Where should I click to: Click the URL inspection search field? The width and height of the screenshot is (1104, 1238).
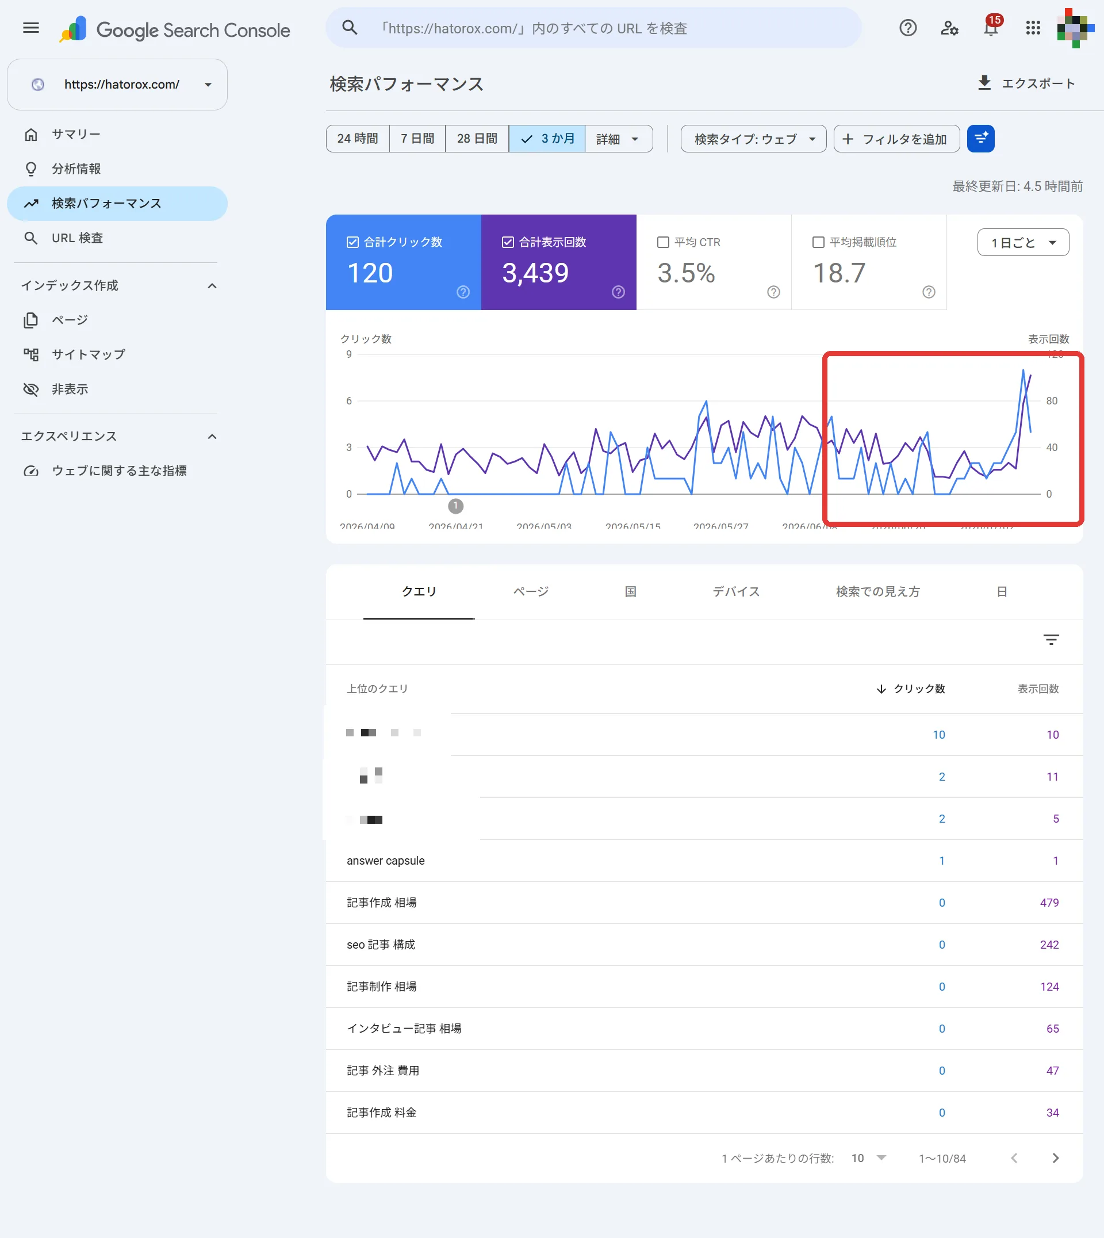[593, 28]
